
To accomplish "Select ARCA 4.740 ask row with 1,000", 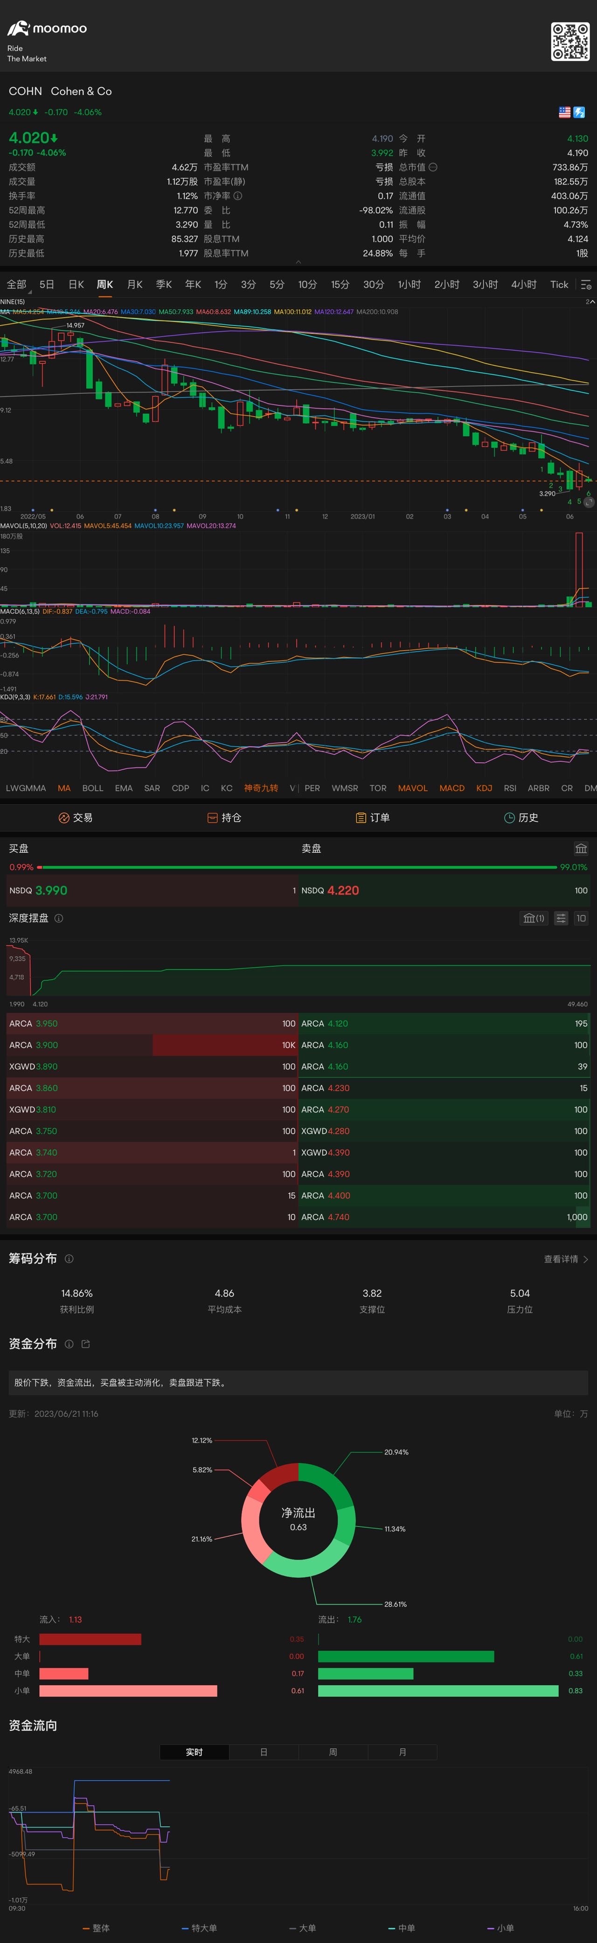I will coord(444,1217).
